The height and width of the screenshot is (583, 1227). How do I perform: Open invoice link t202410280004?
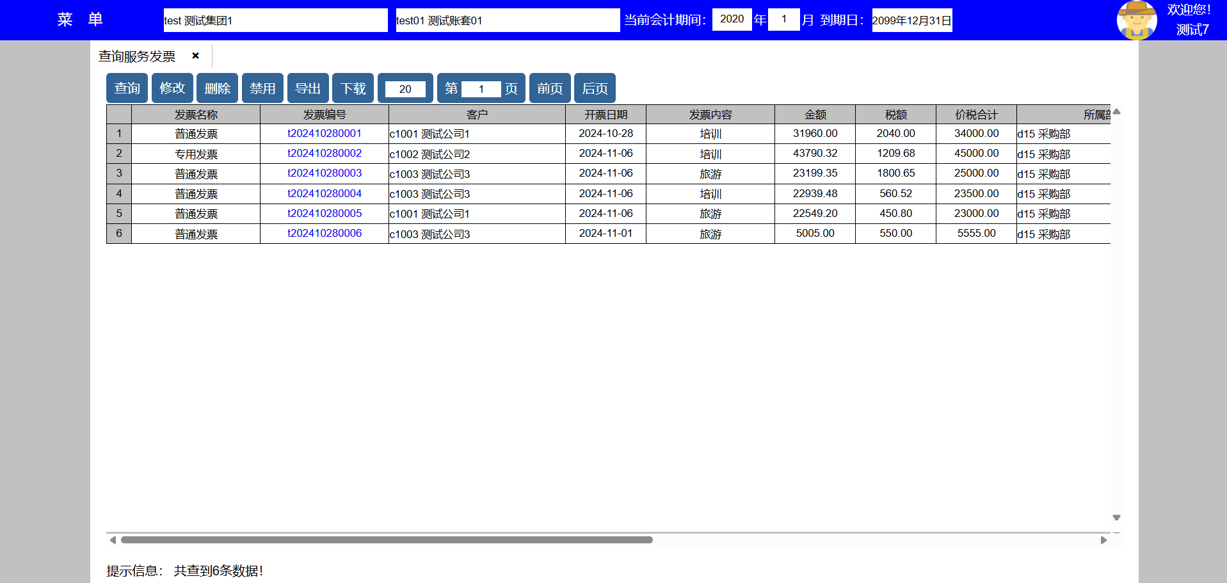325,193
